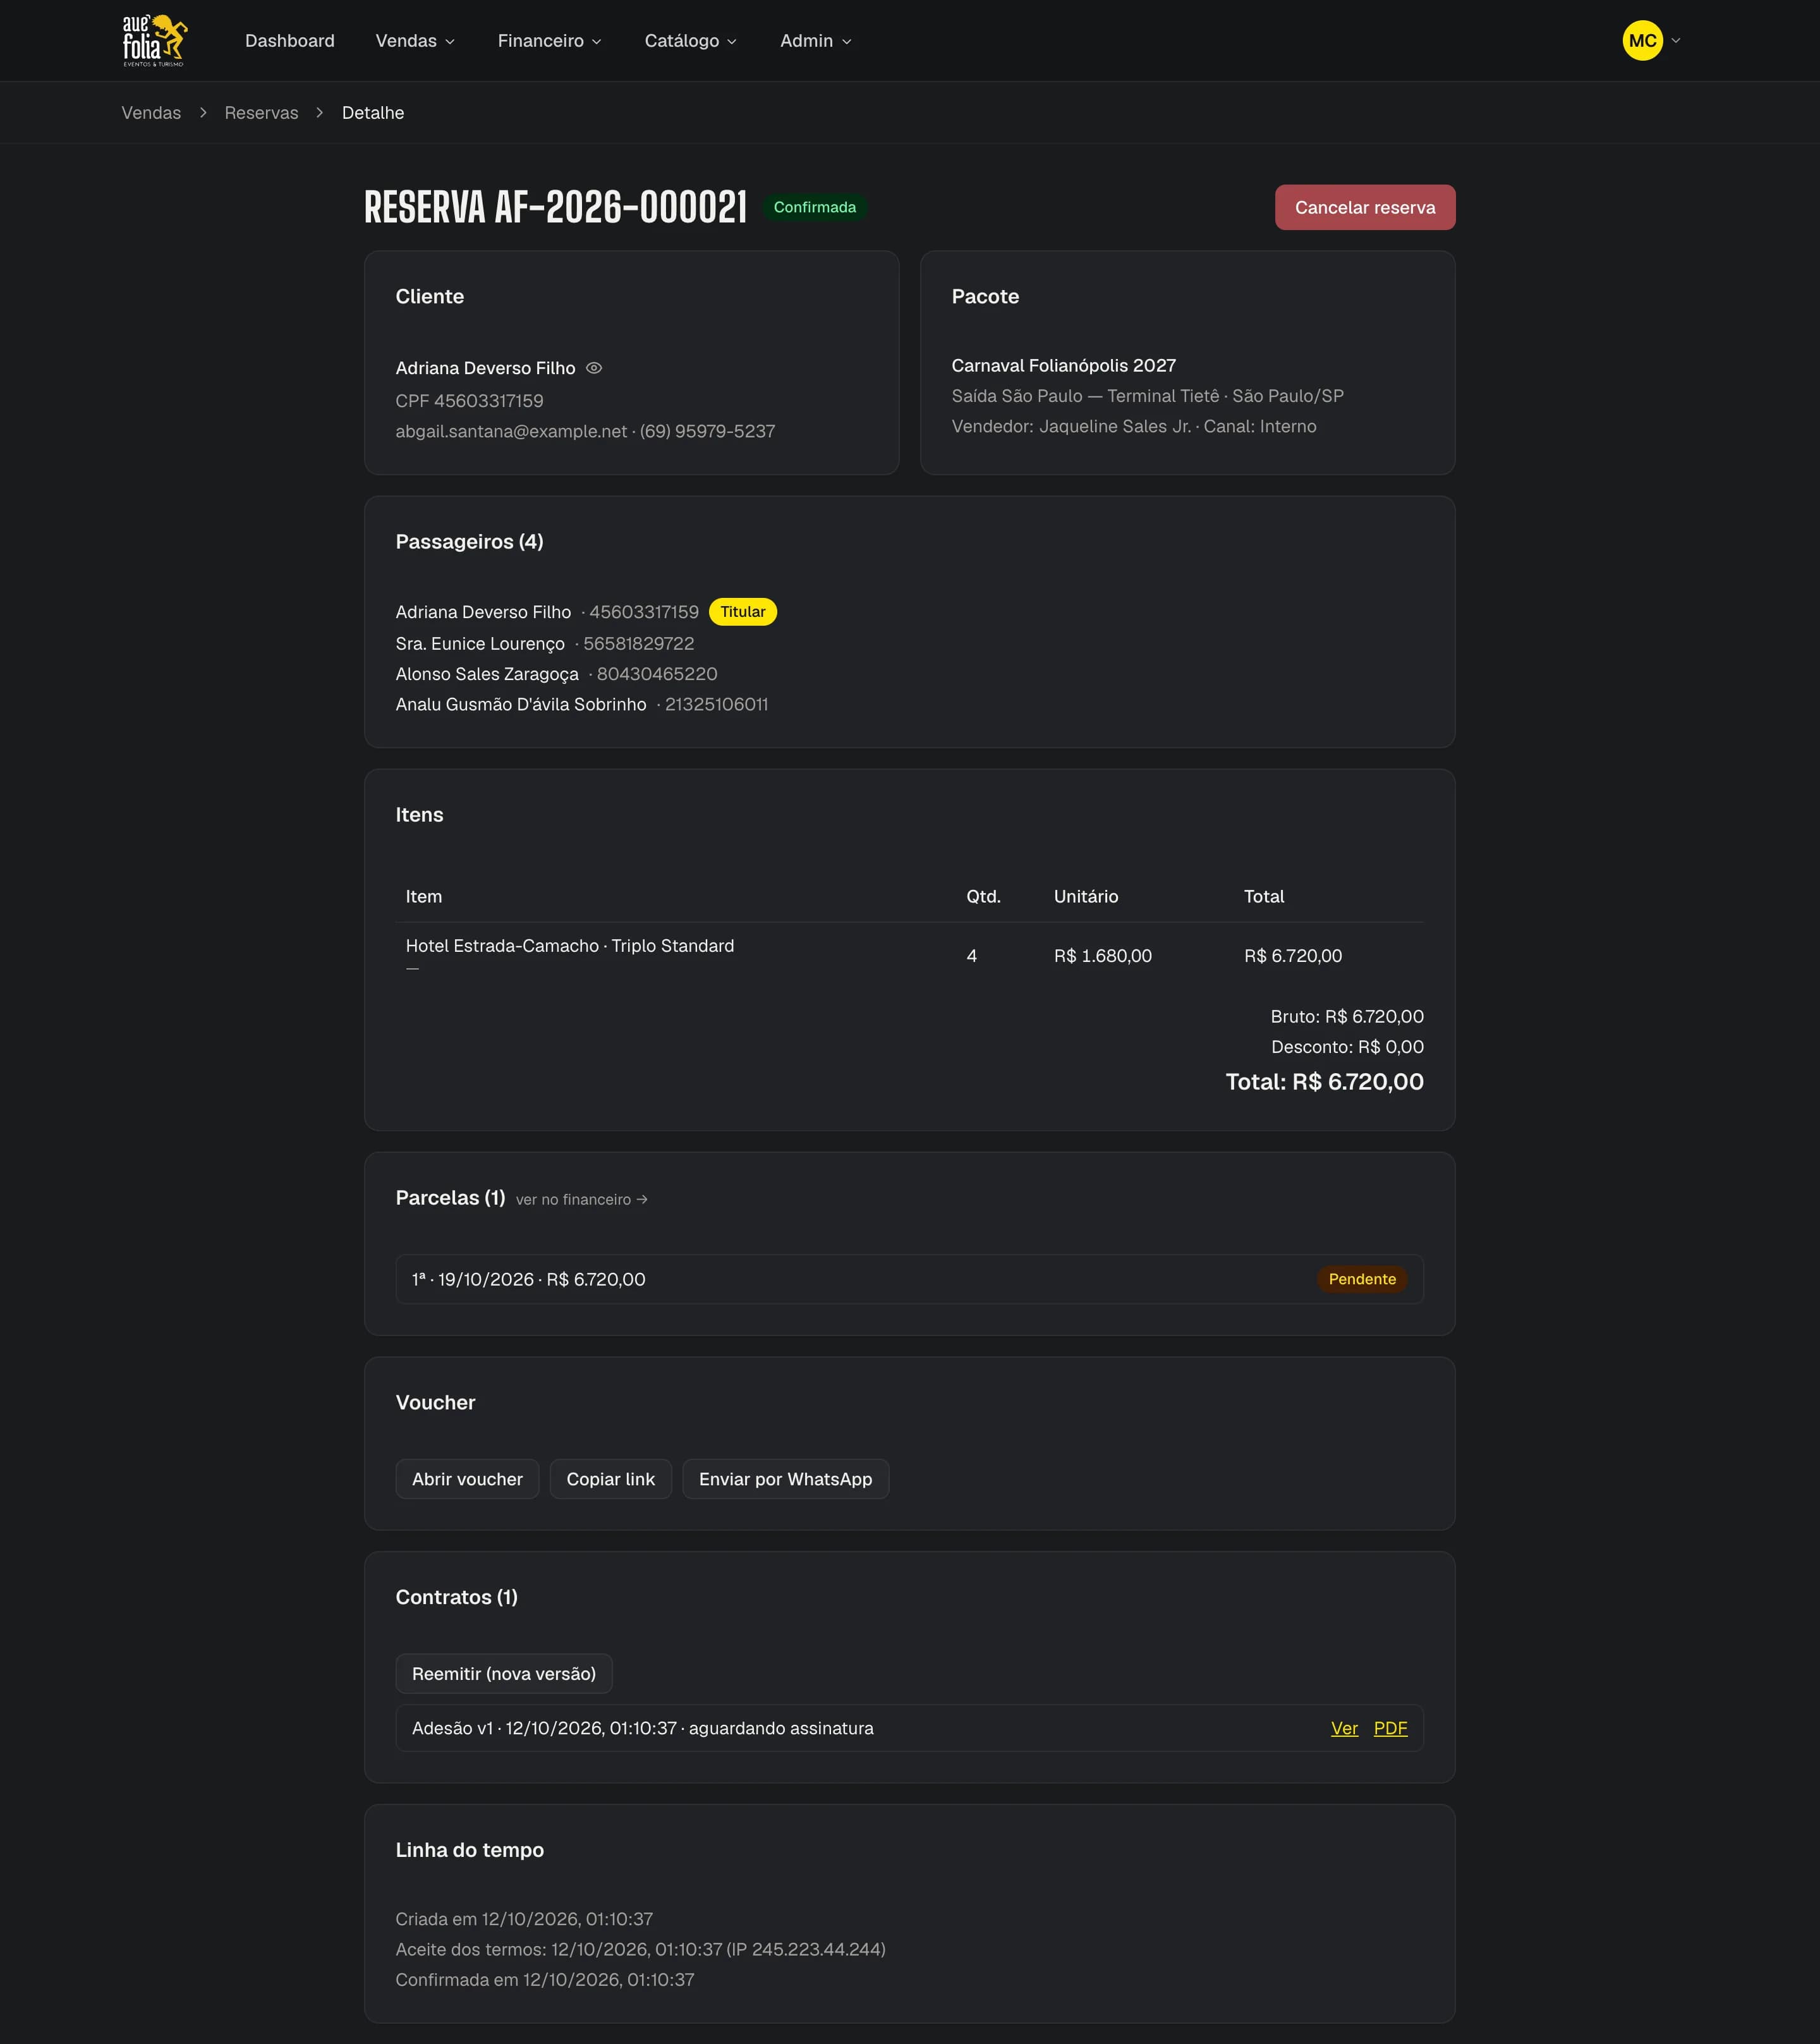1820x2044 pixels.
Task: Click the Pendente installment badge
Action: click(1362, 1279)
